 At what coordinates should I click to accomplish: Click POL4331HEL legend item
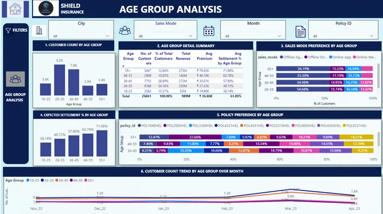click(x=252, y=126)
